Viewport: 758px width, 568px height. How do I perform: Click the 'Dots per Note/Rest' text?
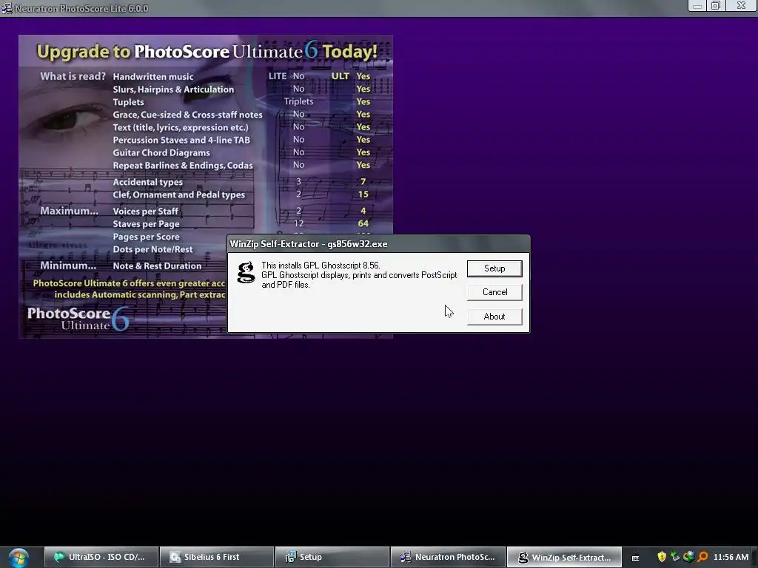tap(152, 249)
